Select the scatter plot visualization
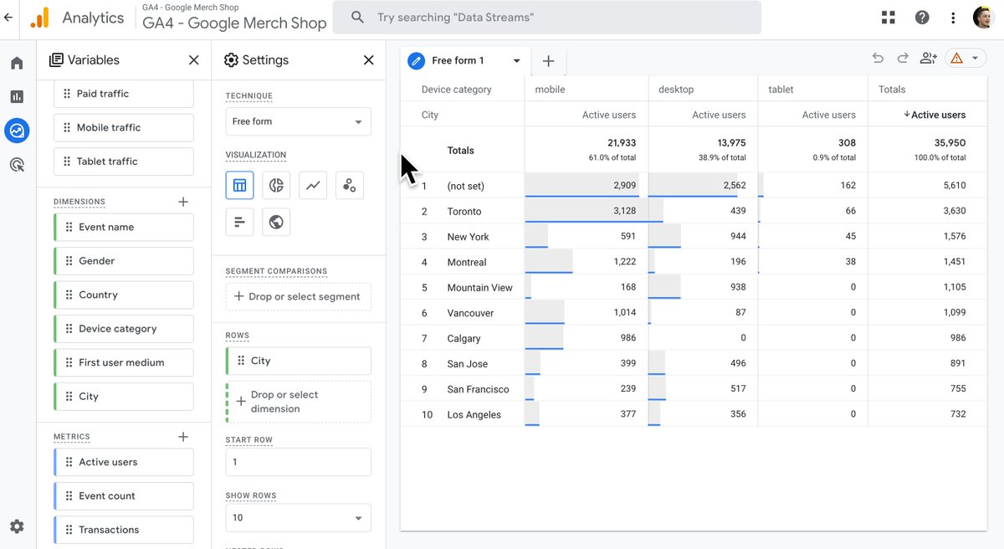Image resolution: width=1004 pixels, height=549 pixels. click(x=350, y=185)
